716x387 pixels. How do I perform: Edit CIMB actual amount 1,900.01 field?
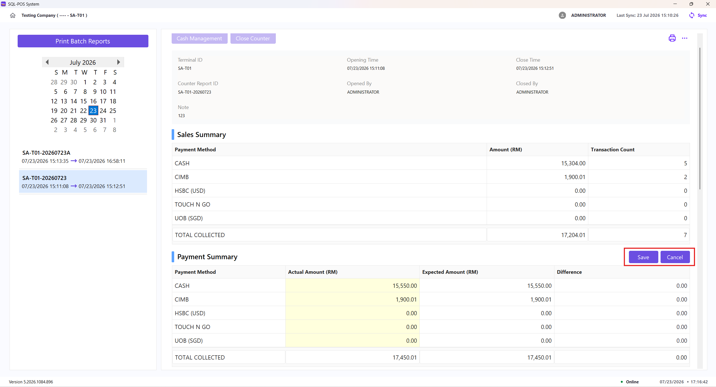352,299
